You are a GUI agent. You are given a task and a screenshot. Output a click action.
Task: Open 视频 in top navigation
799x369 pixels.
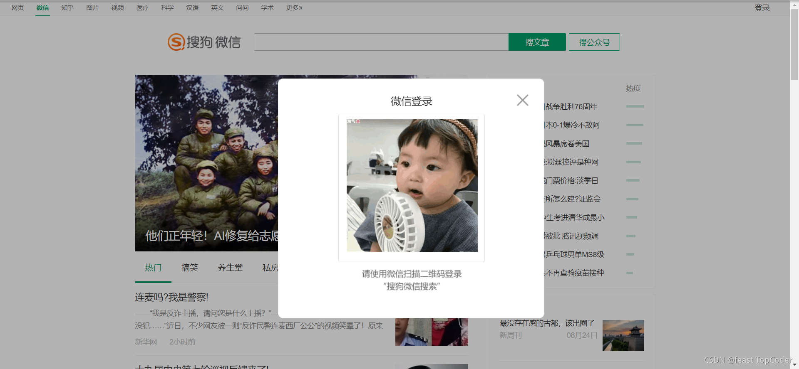click(x=117, y=7)
